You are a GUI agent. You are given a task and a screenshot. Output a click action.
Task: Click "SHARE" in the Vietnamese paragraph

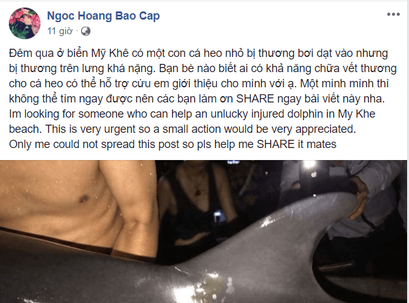pos(255,99)
